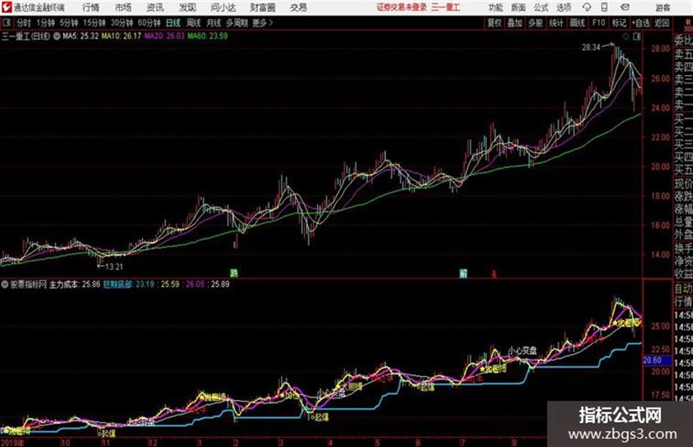Switch to the 15分钟 period tab
693x447 pixels.
click(95, 23)
